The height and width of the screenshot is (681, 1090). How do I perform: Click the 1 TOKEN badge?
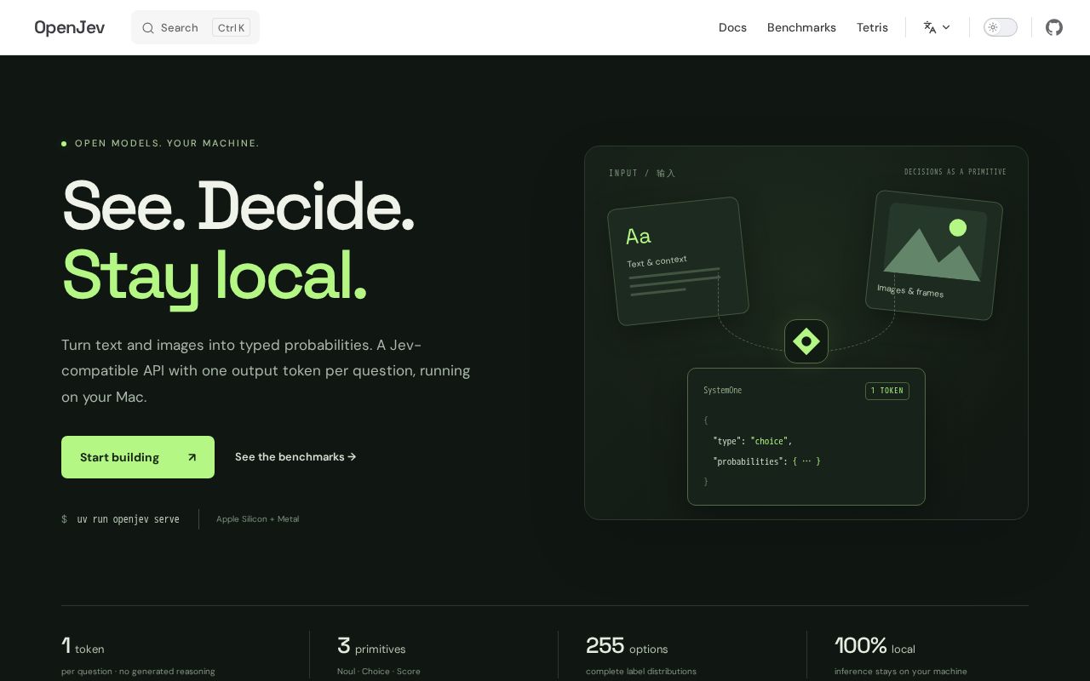887,391
